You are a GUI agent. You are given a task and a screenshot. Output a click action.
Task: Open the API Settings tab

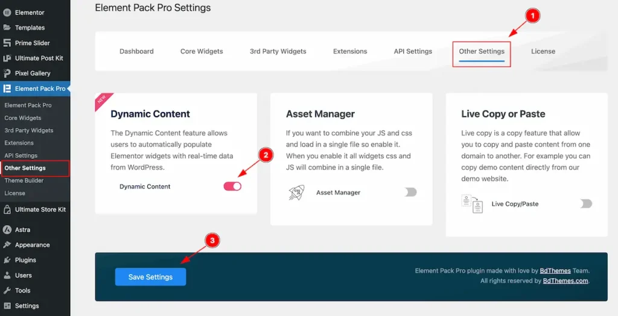pyautogui.click(x=413, y=52)
